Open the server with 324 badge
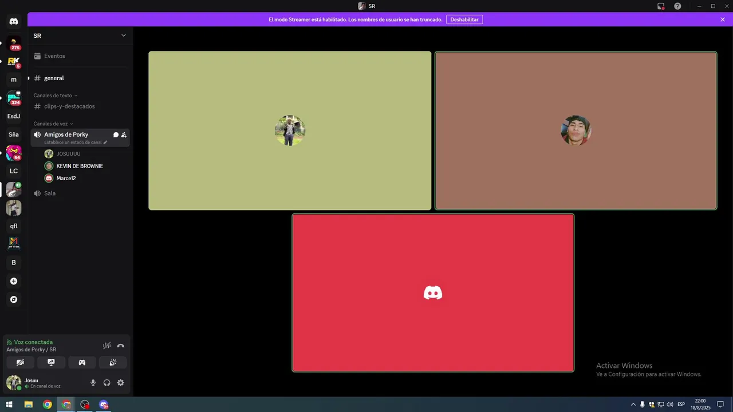The height and width of the screenshot is (412, 733). click(x=14, y=98)
